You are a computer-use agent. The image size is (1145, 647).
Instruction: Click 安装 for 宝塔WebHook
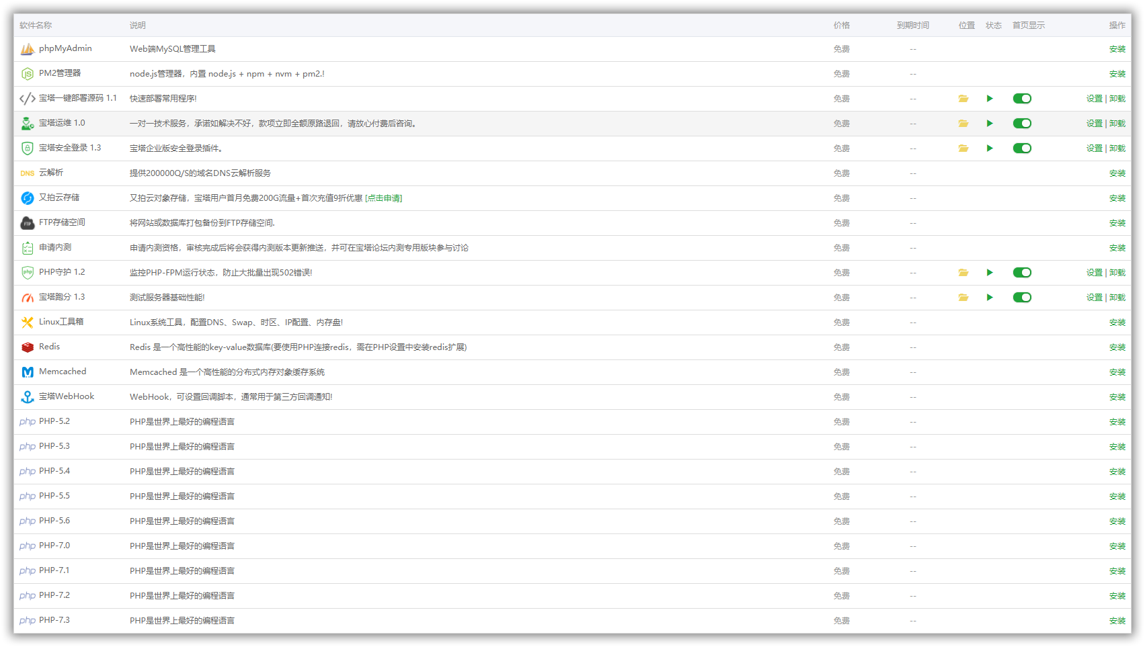1117,397
